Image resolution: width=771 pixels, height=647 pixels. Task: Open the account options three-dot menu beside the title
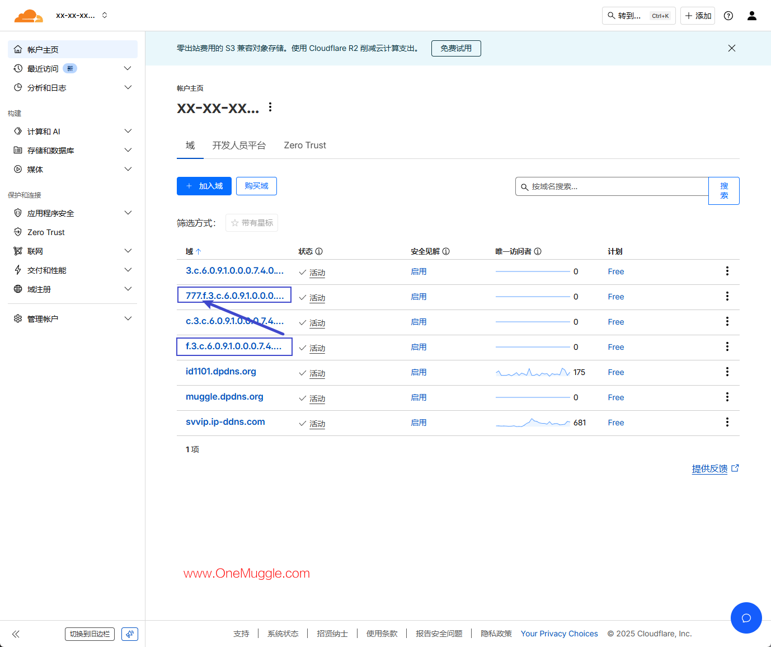point(270,107)
